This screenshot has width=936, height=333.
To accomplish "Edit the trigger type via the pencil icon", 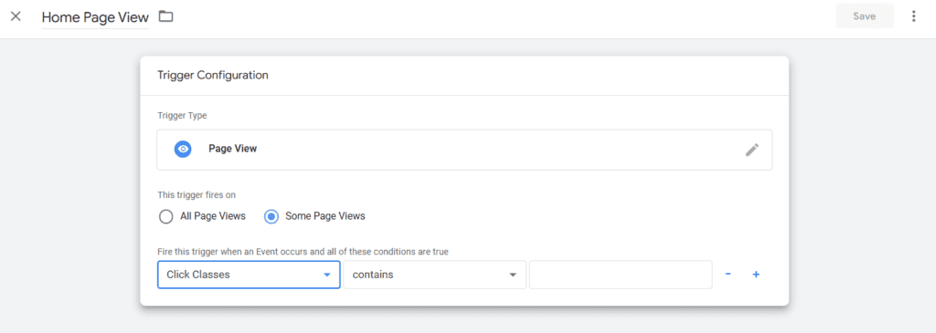I will tap(752, 150).
